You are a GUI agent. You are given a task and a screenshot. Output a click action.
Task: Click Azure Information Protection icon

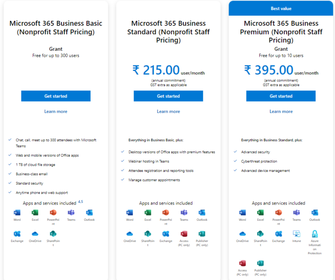click(x=314, y=234)
